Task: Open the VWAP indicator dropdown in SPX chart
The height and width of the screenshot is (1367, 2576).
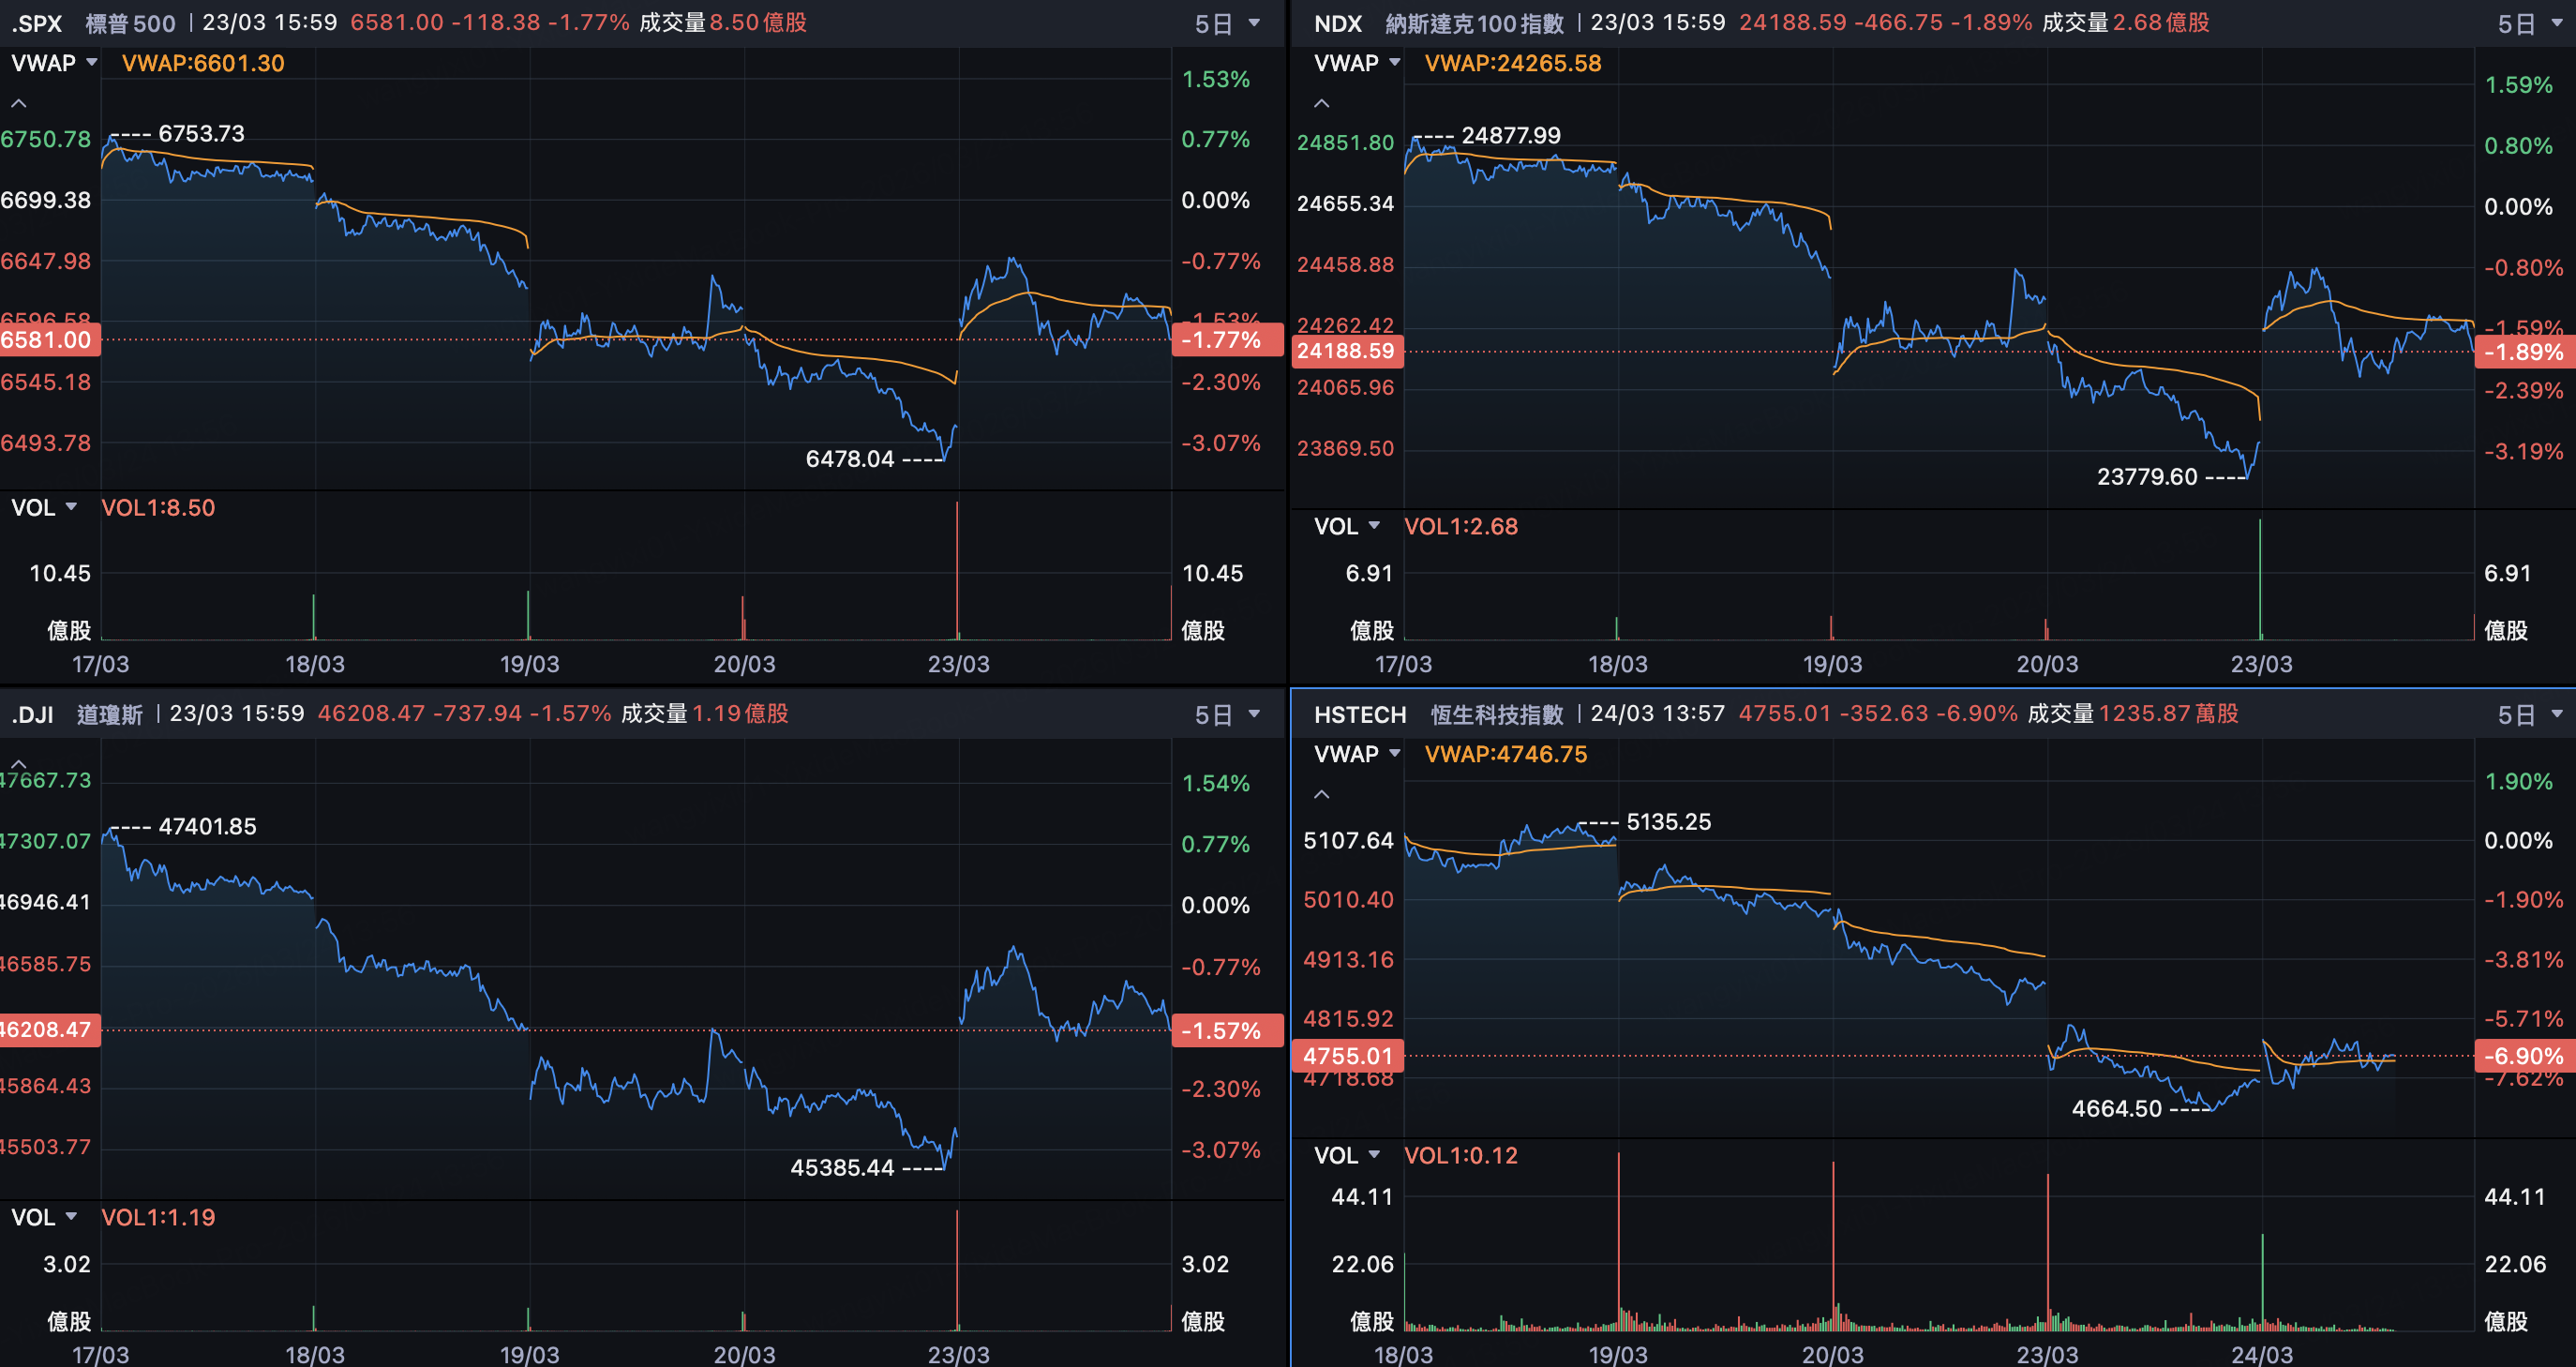Action: click(54, 63)
